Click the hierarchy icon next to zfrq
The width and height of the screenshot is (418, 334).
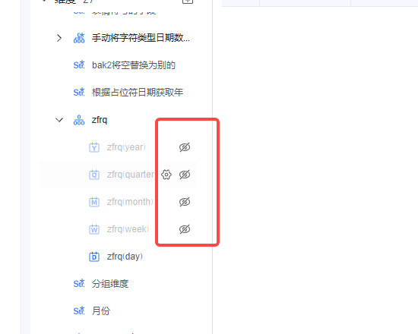tap(79, 120)
